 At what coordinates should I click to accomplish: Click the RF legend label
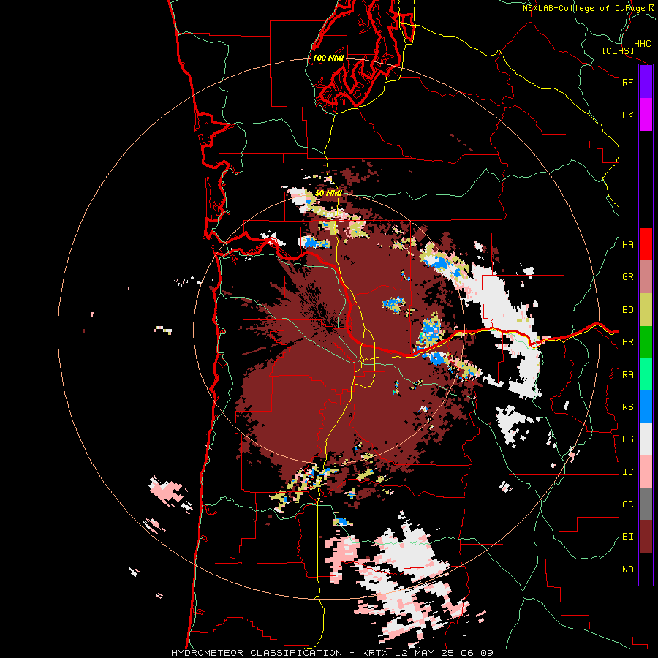coord(627,82)
